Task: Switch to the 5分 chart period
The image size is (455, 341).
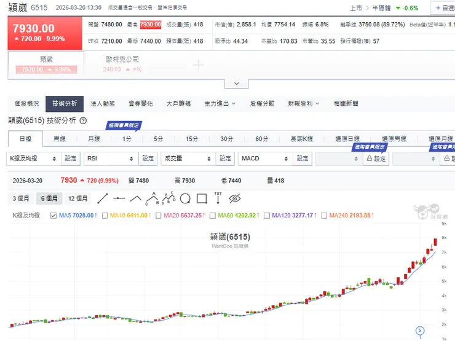Action: (159, 139)
